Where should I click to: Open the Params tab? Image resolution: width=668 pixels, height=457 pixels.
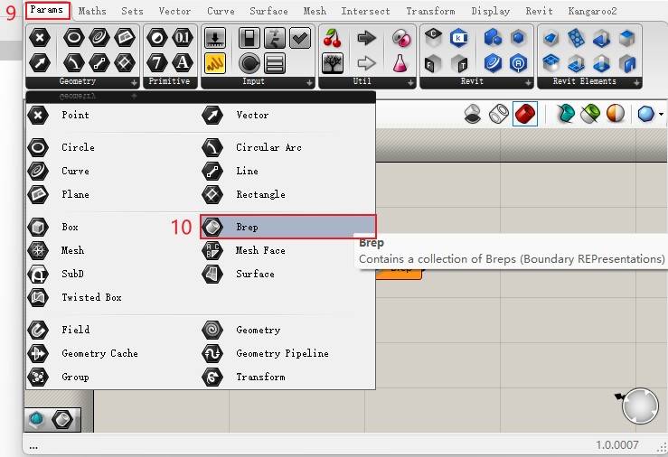click(x=47, y=10)
